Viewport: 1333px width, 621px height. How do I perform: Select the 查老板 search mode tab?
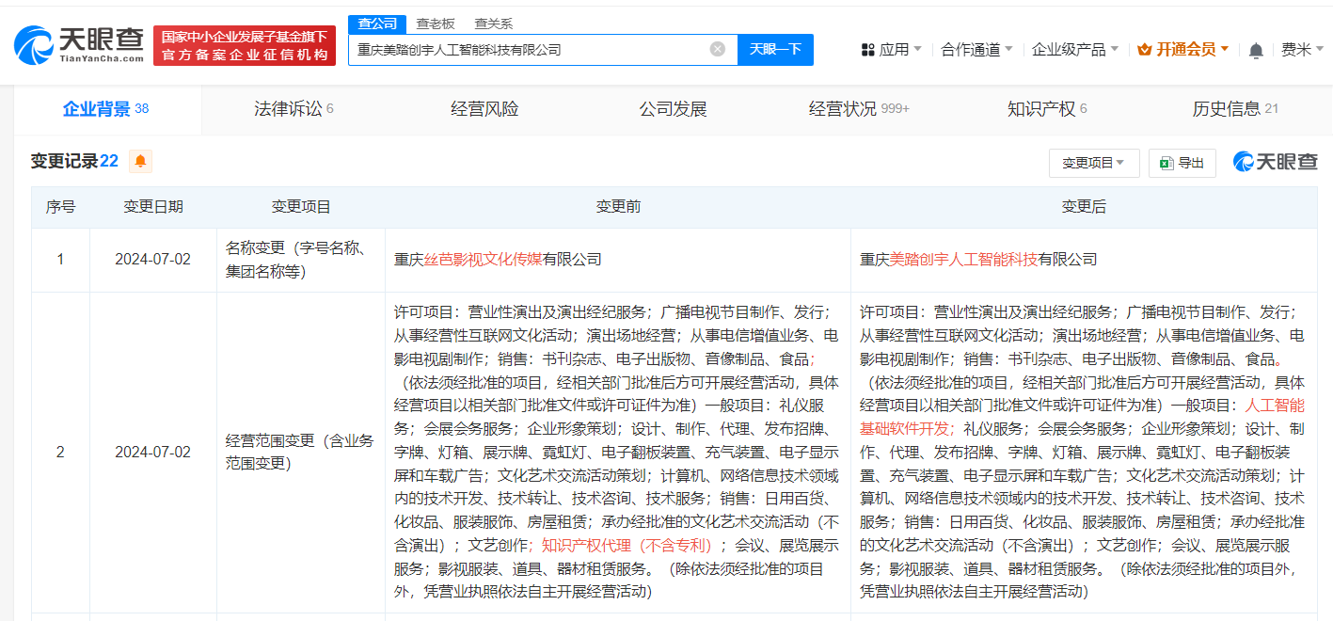(x=435, y=24)
